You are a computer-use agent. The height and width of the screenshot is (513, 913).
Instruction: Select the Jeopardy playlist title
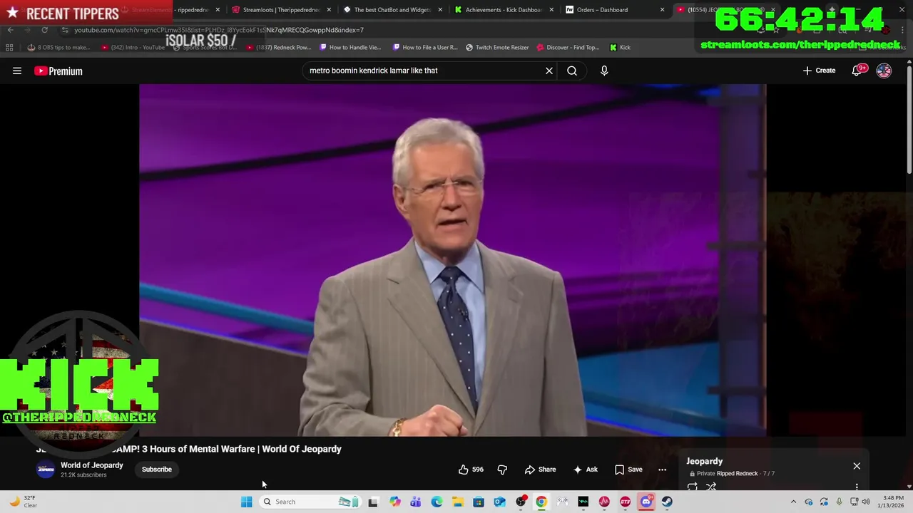705,462
